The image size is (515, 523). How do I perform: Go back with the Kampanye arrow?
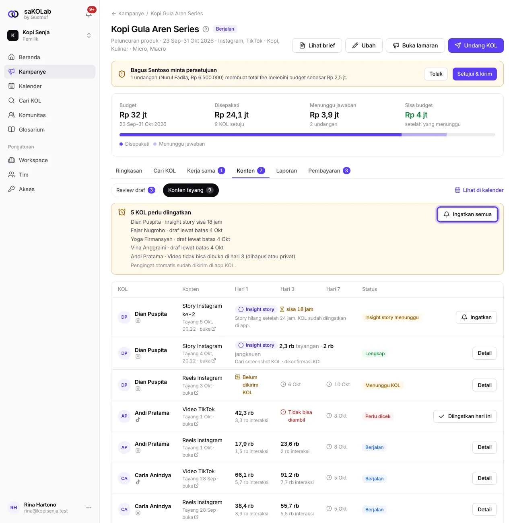point(114,14)
